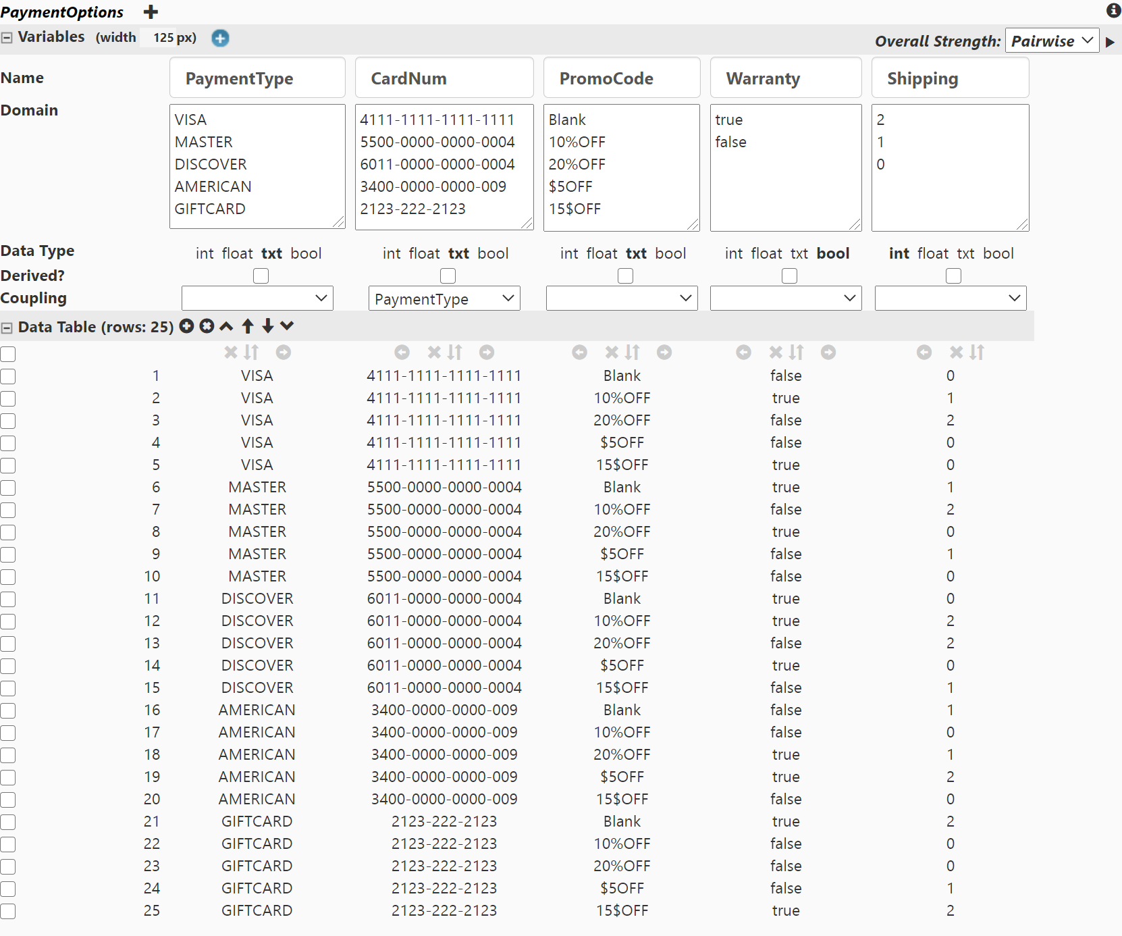Open the info icon at top right
Viewport: 1122px width, 936px height.
coord(1113,10)
